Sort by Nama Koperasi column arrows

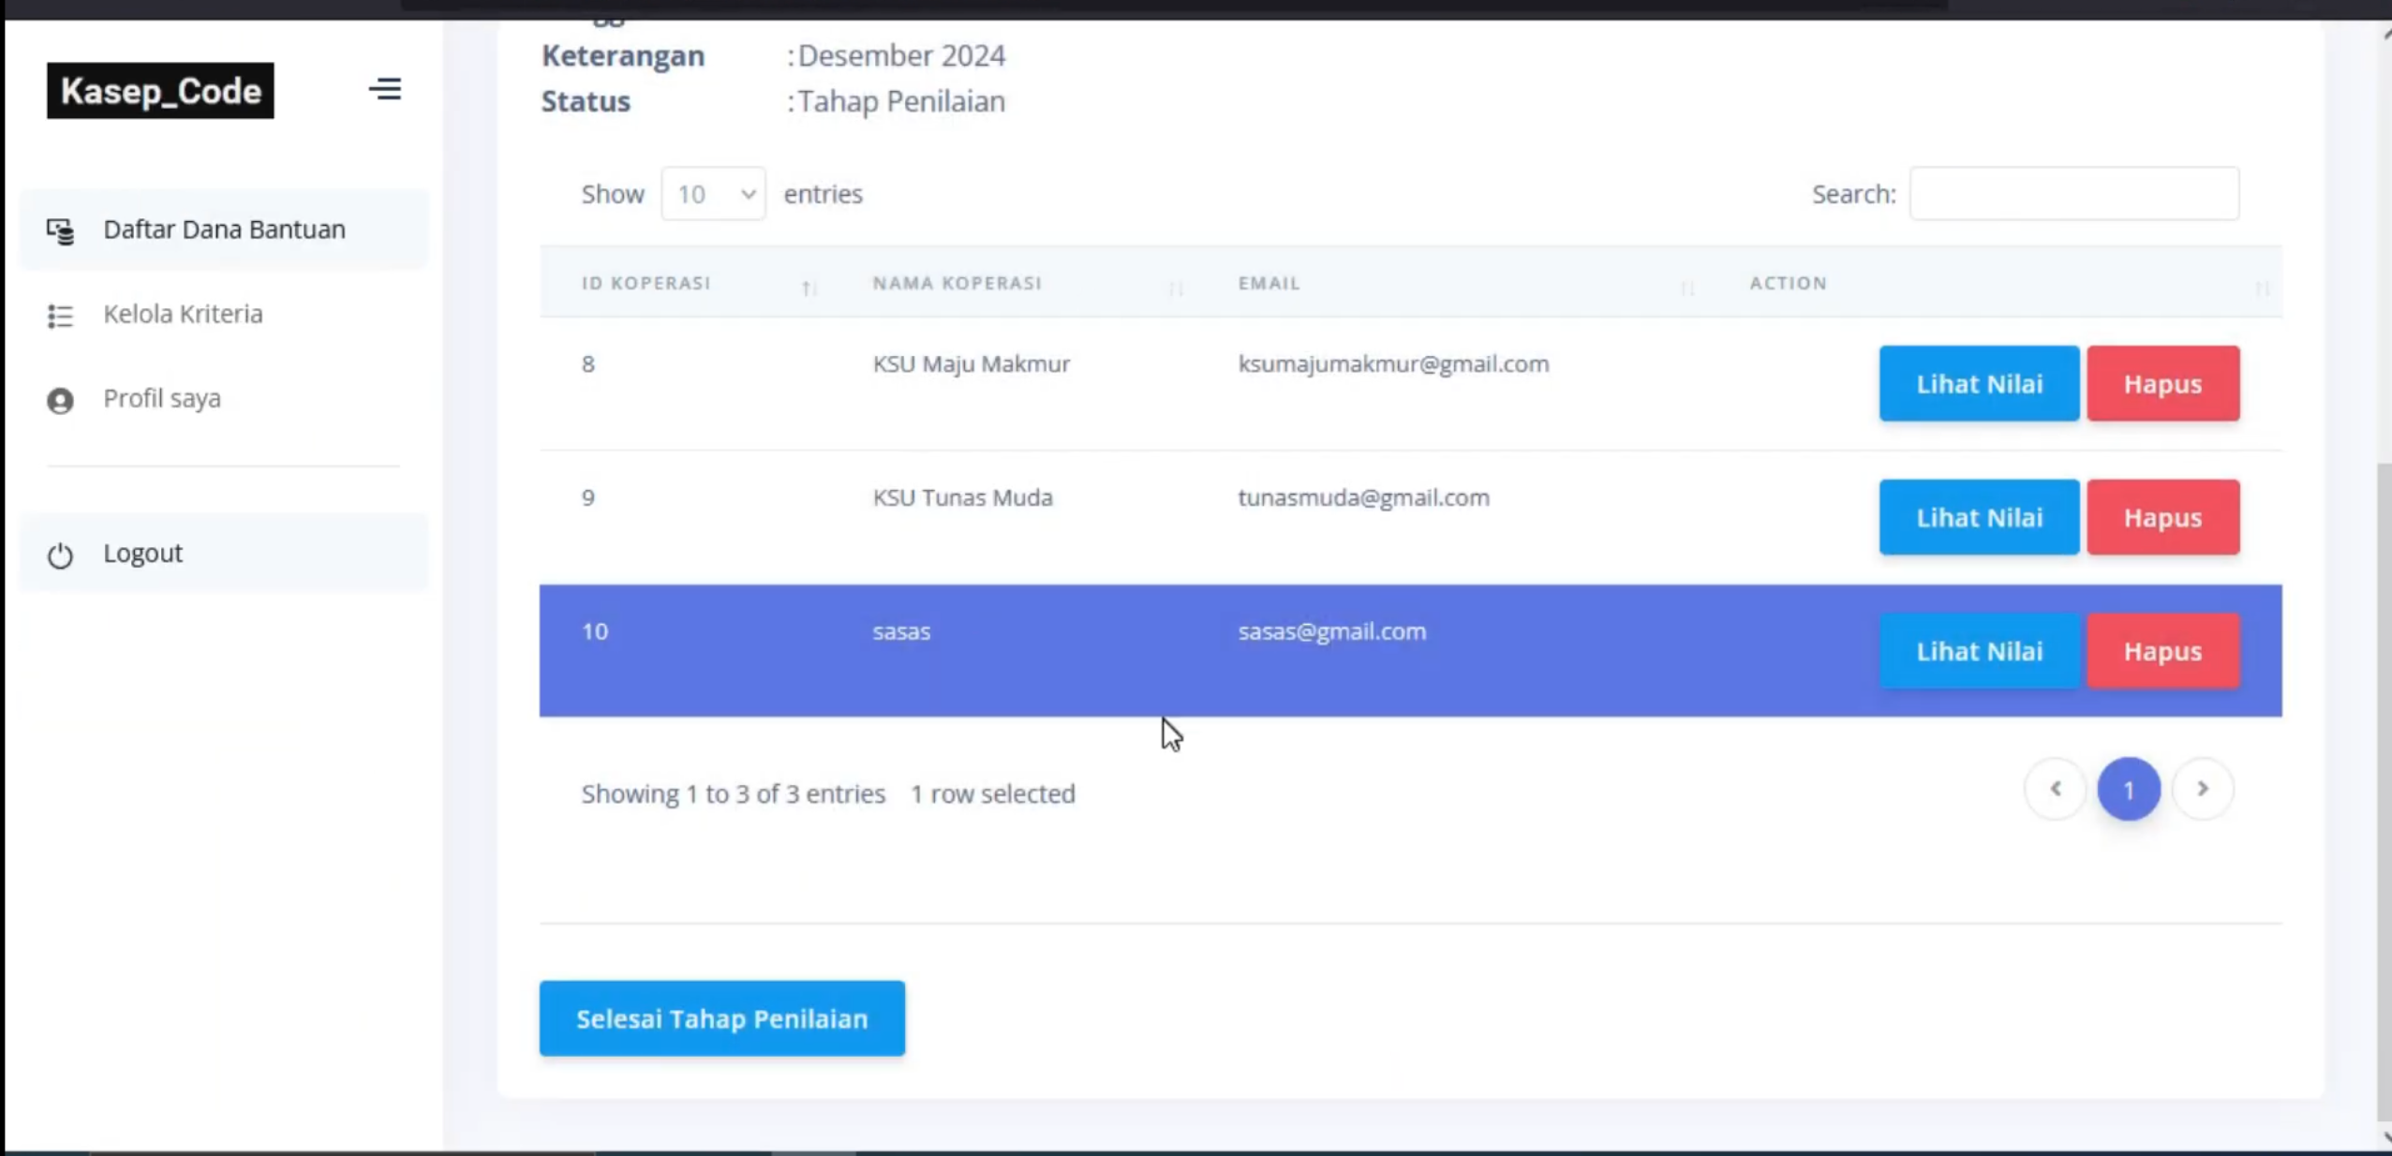click(1176, 289)
